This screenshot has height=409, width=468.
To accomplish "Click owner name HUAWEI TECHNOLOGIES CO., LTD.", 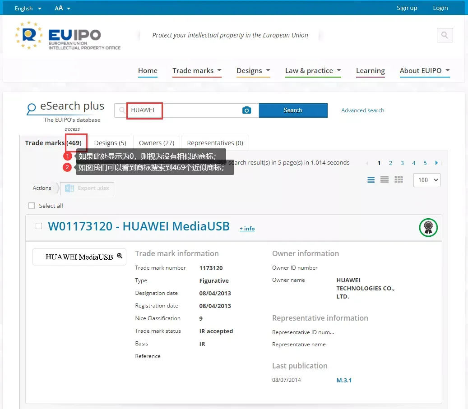I will pyautogui.click(x=365, y=288).
